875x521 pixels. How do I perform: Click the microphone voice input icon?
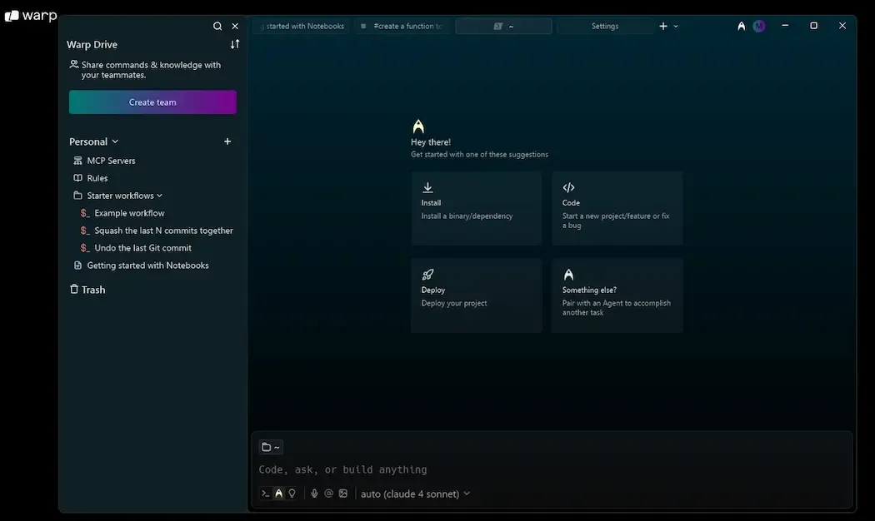314,494
